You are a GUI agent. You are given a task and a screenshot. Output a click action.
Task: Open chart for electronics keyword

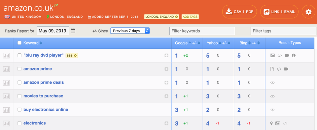6,123
